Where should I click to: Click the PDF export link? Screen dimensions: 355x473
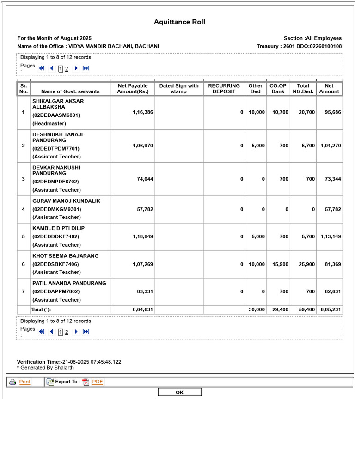pos(98,382)
